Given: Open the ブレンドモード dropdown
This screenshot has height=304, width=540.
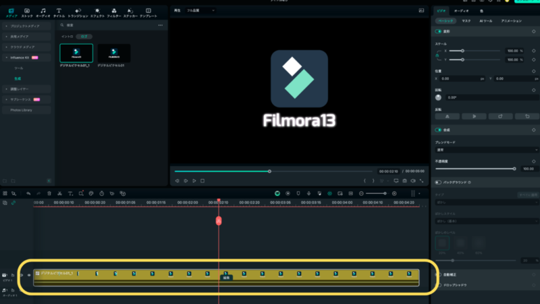Looking at the screenshot, I should [x=487, y=150].
